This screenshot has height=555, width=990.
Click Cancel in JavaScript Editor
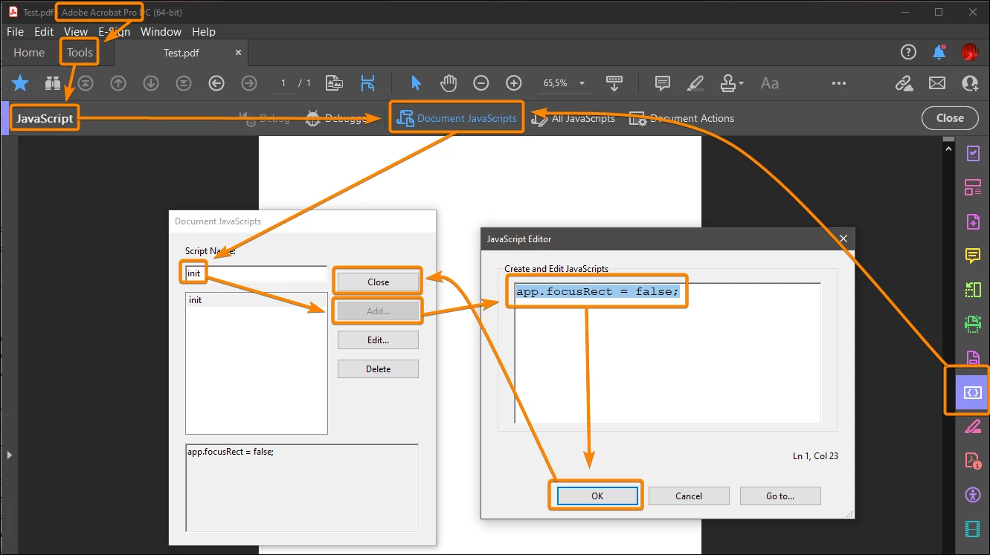point(689,496)
